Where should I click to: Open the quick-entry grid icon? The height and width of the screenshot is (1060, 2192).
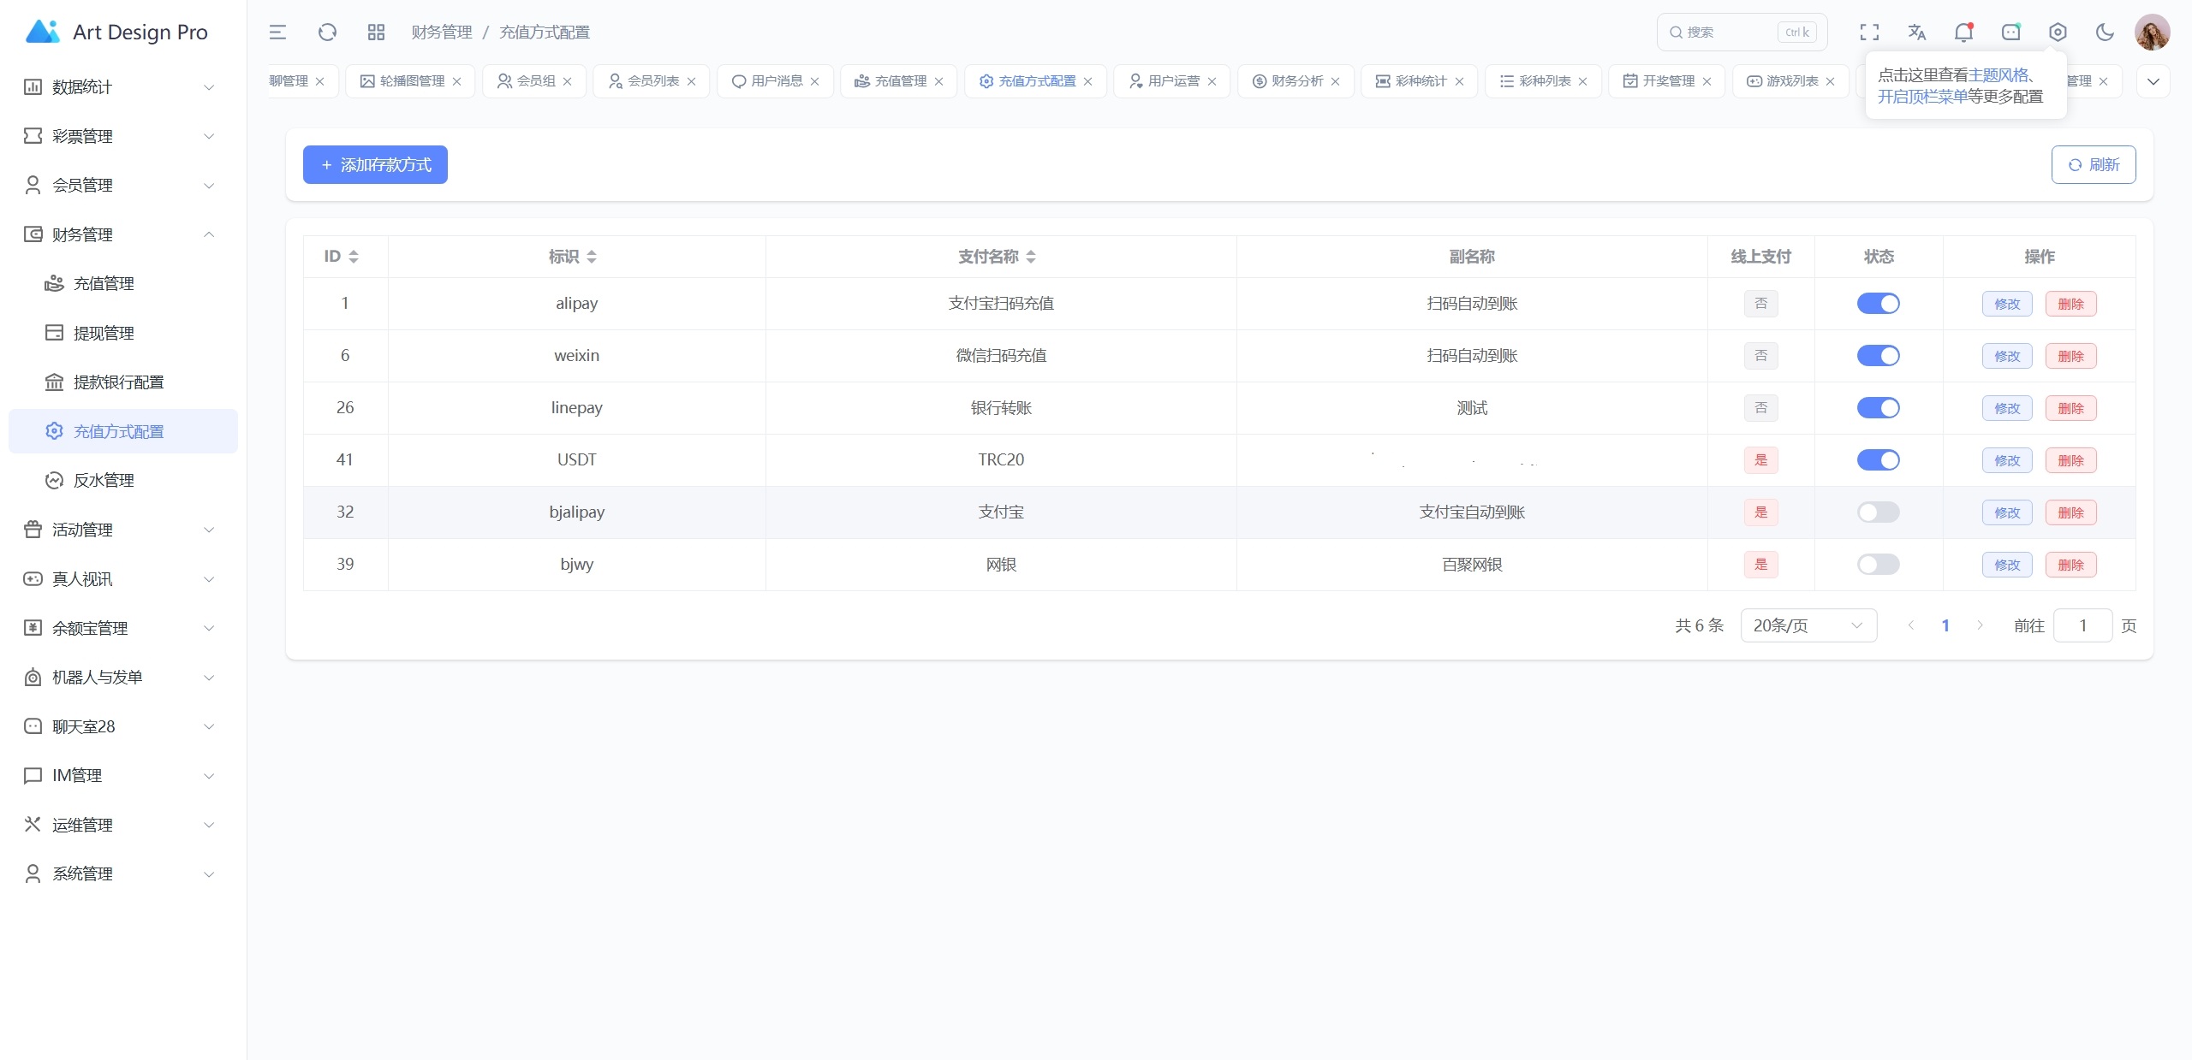click(x=376, y=33)
